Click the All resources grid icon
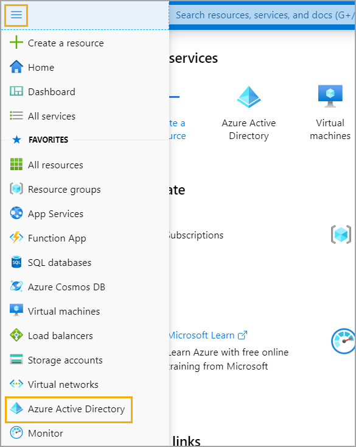 click(16, 164)
